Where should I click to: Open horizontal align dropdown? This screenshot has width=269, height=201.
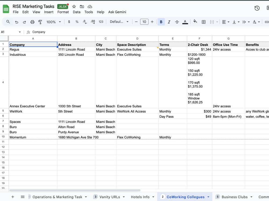pos(226,22)
